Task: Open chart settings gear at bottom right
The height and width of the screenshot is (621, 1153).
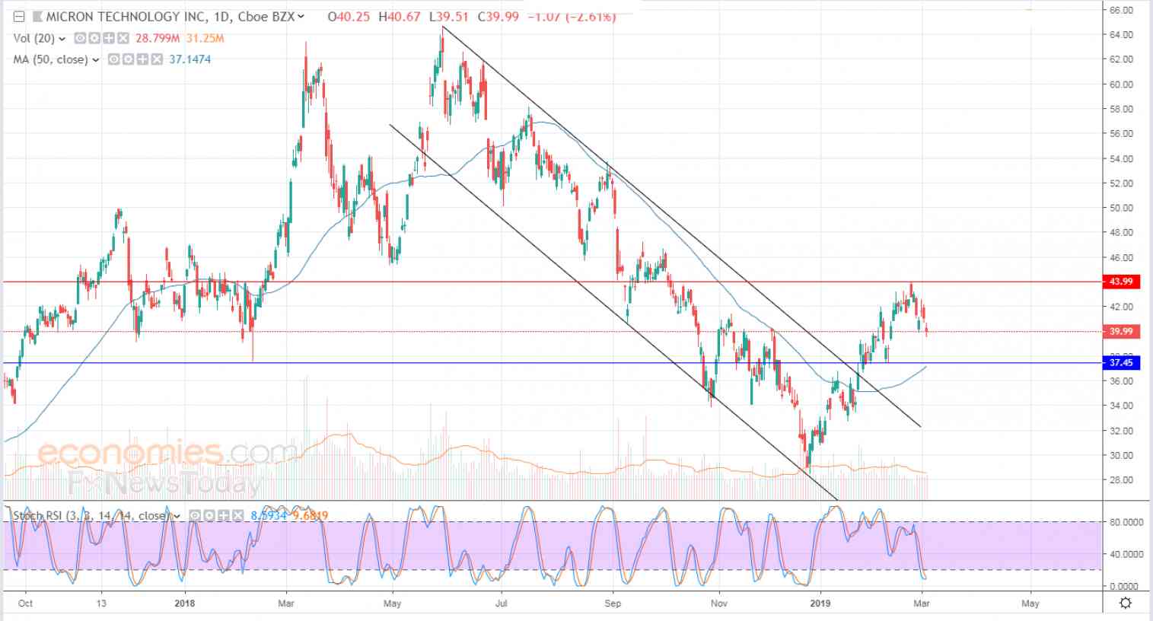Action: [x=1126, y=603]
